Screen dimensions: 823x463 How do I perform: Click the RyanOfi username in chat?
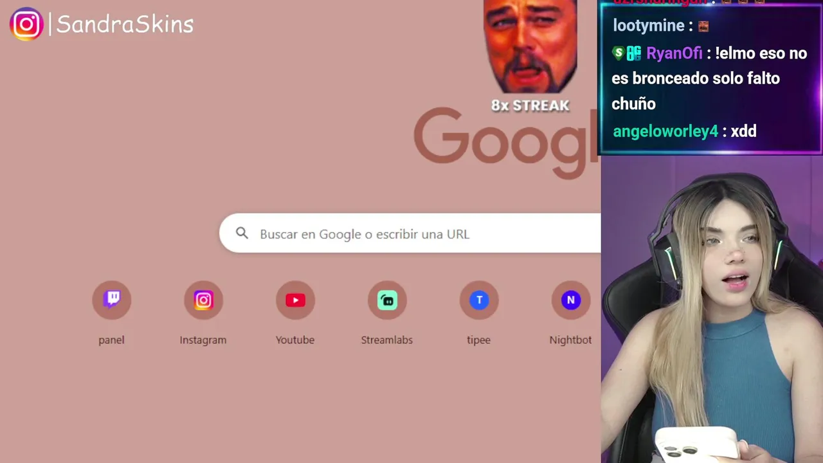coord(674,53)
